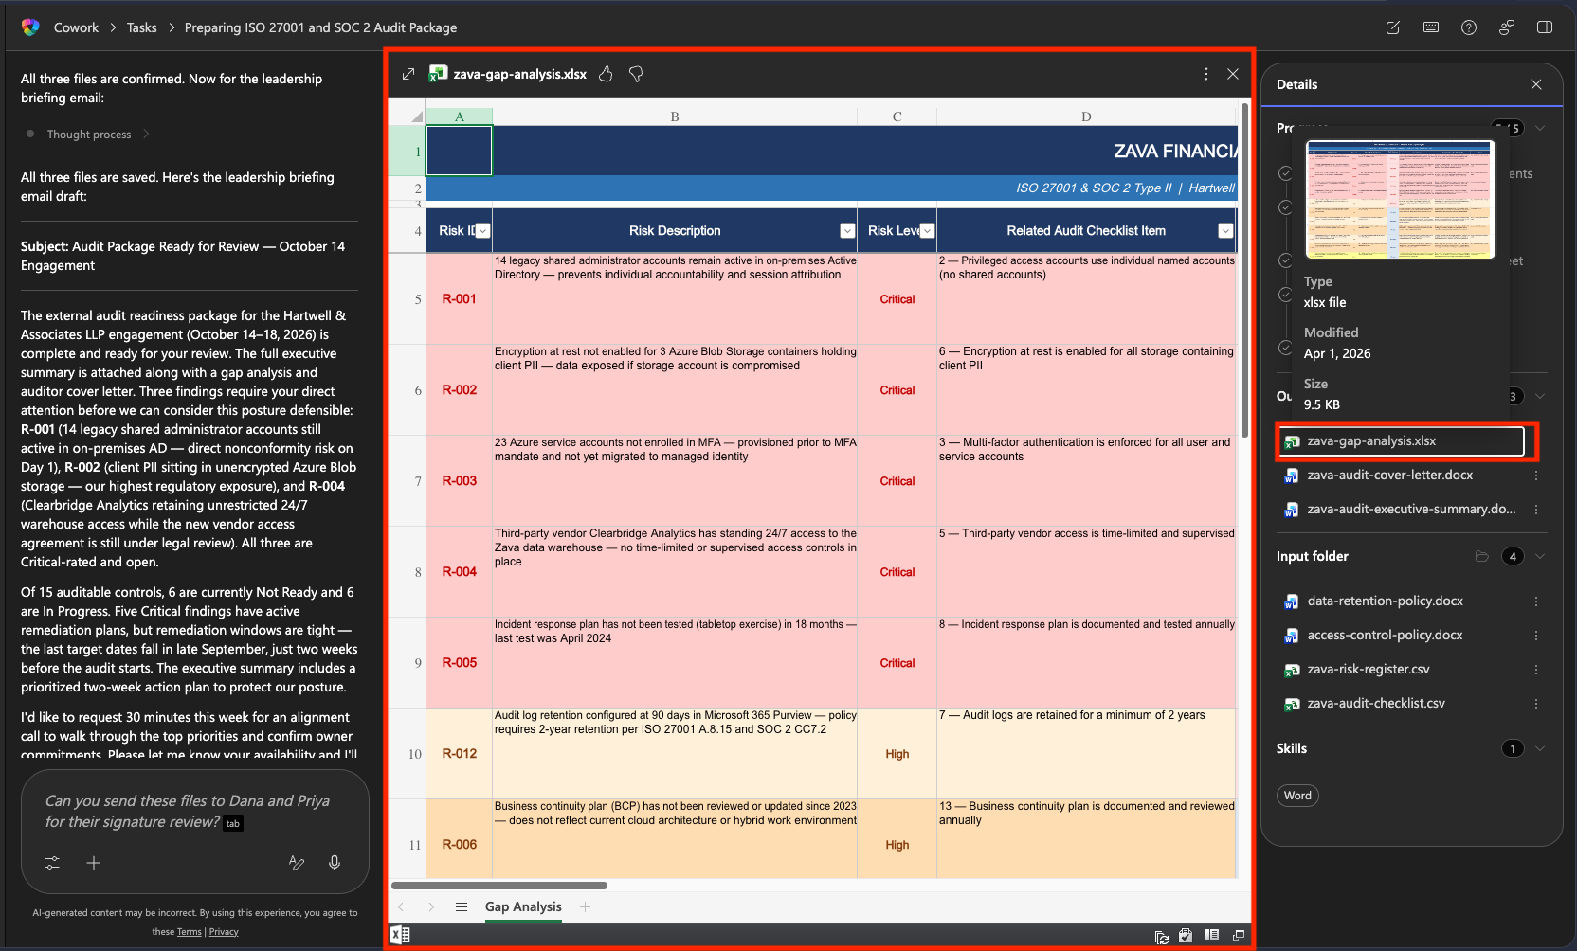Click the thumbs down feedback icon
The width and height of the screenshot is (1577, 951).
(x=636, y=74)
